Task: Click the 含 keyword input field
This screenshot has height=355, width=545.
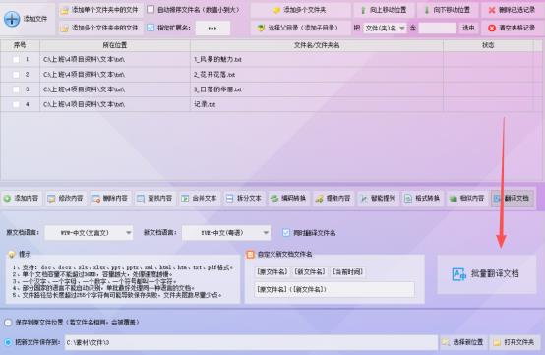Action: coord(438,29)
